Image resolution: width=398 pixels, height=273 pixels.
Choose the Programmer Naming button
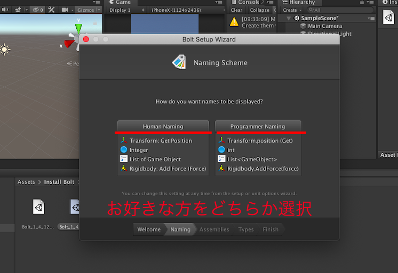point(258,126)
